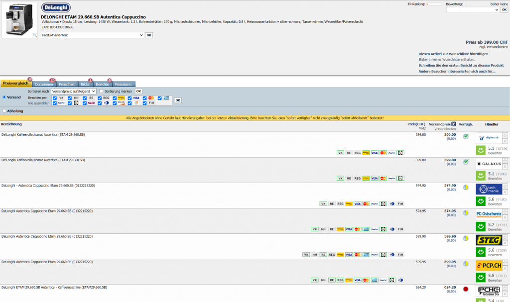This screenshot has height=302, width=510.
Task: Click the red availability dot for PCHC
Action: coord(466,289)
